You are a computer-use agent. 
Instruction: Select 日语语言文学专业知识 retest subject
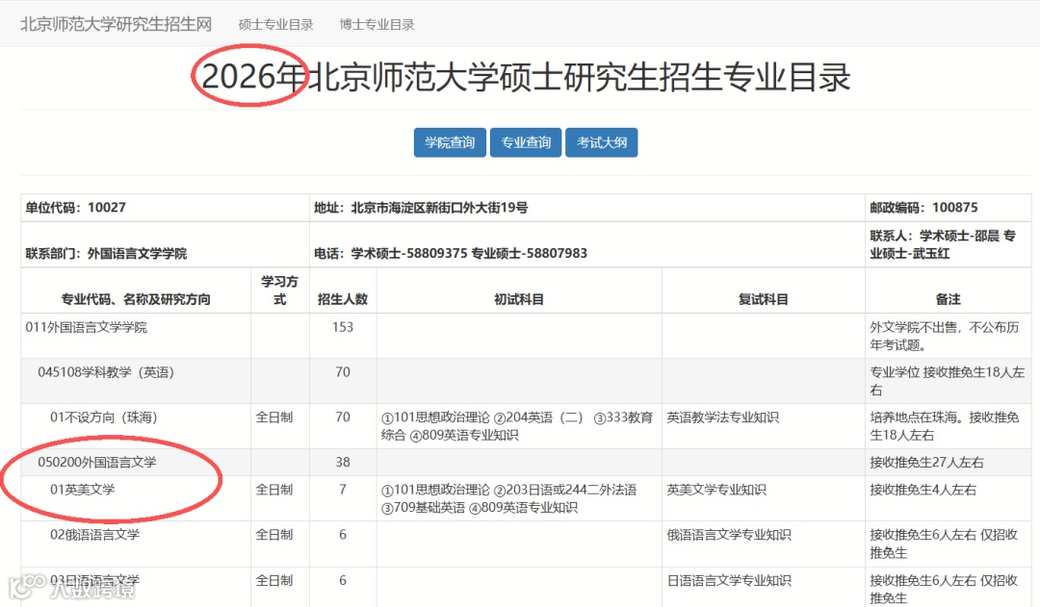click(729, 580)
